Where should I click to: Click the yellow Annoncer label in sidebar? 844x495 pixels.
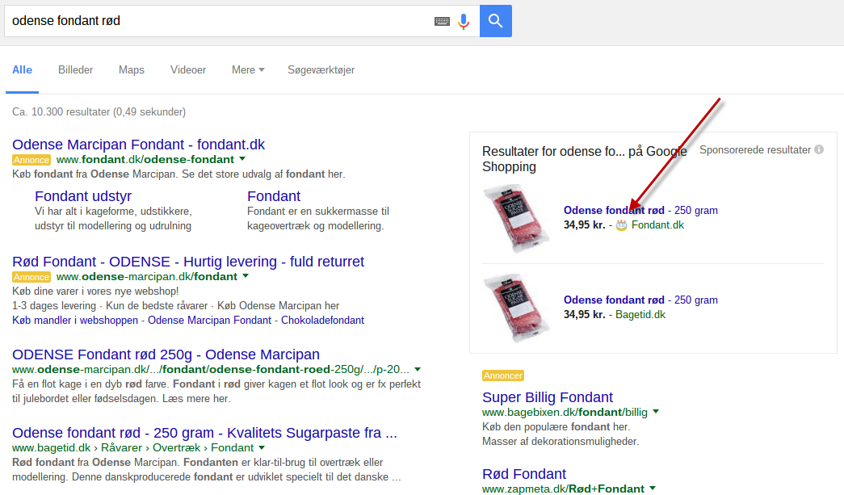502,375
